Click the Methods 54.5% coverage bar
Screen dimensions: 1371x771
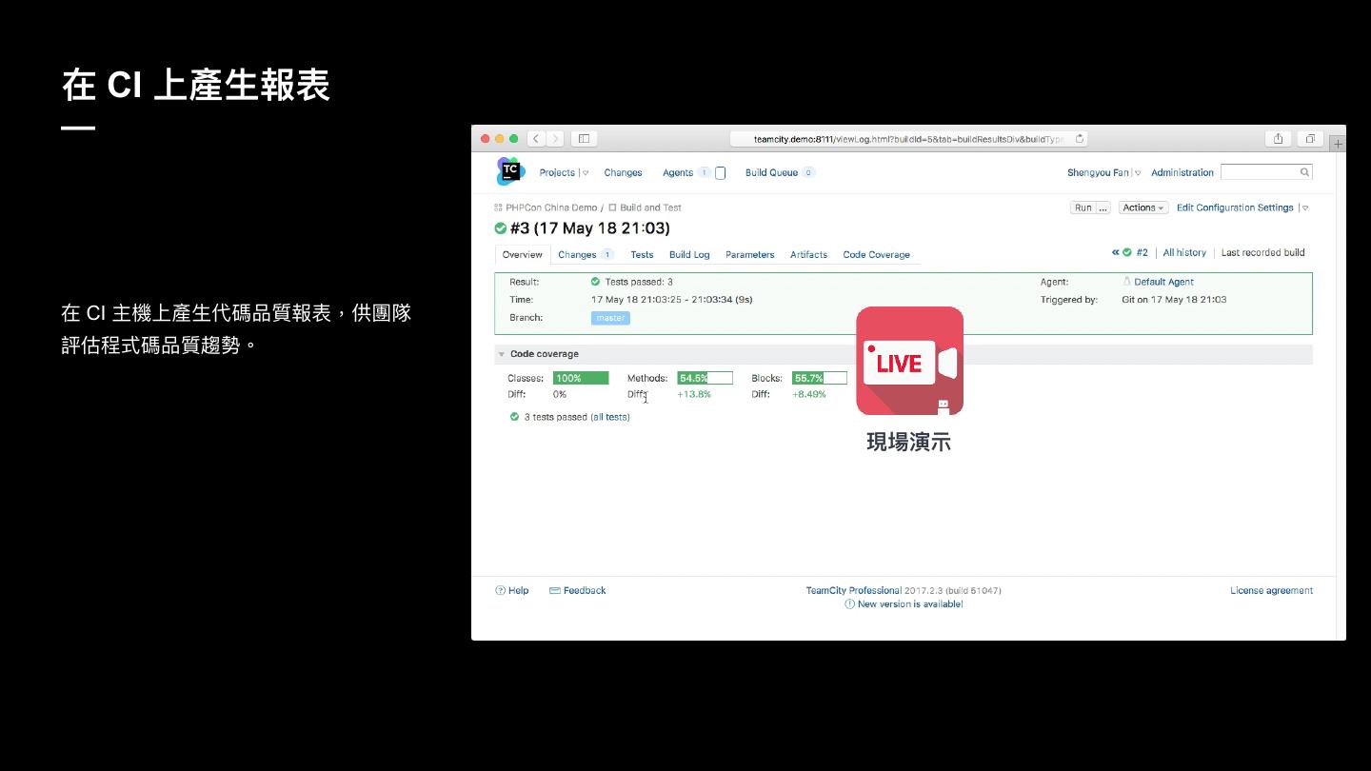[x=705, y=378]
